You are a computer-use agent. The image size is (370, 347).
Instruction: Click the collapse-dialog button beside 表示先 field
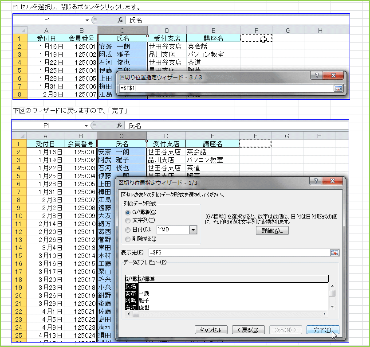(335, 253)
